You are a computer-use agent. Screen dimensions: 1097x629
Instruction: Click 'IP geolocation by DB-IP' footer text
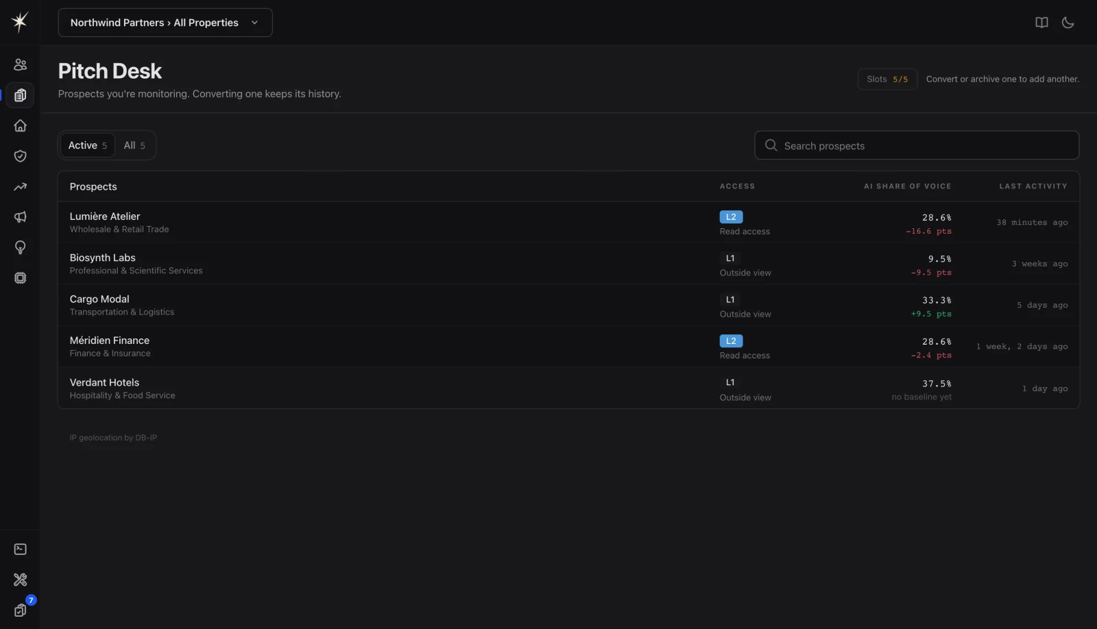point(113,438)
